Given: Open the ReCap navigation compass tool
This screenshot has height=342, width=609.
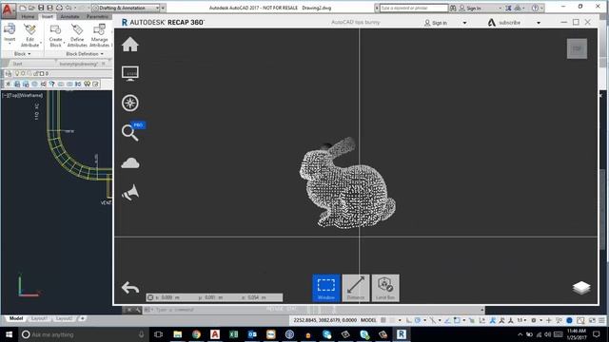Looking at the screenshot, I should click(130, 104).
